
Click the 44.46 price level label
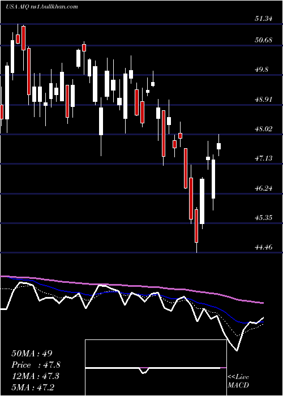[264, 247]
